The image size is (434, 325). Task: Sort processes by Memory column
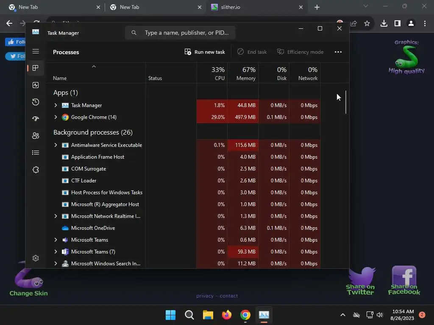(243, 73)
